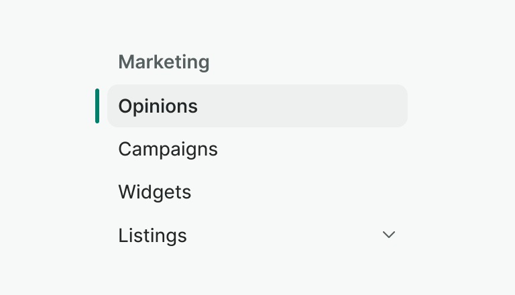Click the Marketing section heading
Image resolution: width=515 pixels, height=295 pixels.
coord(164,62)
